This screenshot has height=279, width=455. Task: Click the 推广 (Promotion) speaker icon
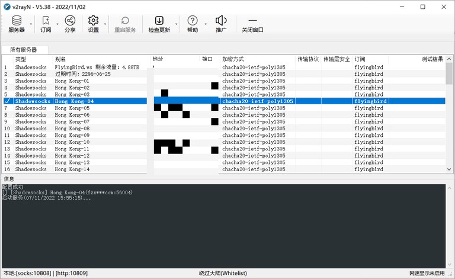pos(221,24)
